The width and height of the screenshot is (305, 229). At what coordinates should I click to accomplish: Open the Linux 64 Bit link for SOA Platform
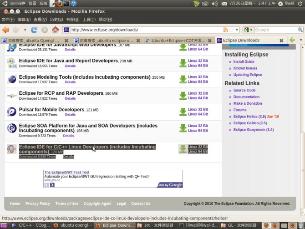pyautogui.click(x=198, y=131)
